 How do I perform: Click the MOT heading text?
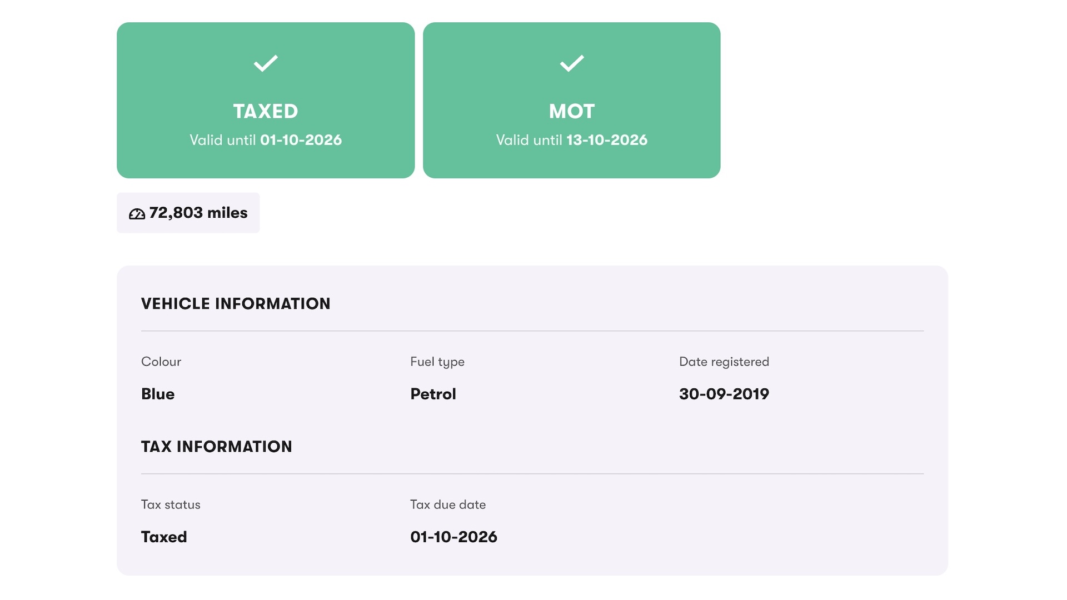[x=572, y=111]
